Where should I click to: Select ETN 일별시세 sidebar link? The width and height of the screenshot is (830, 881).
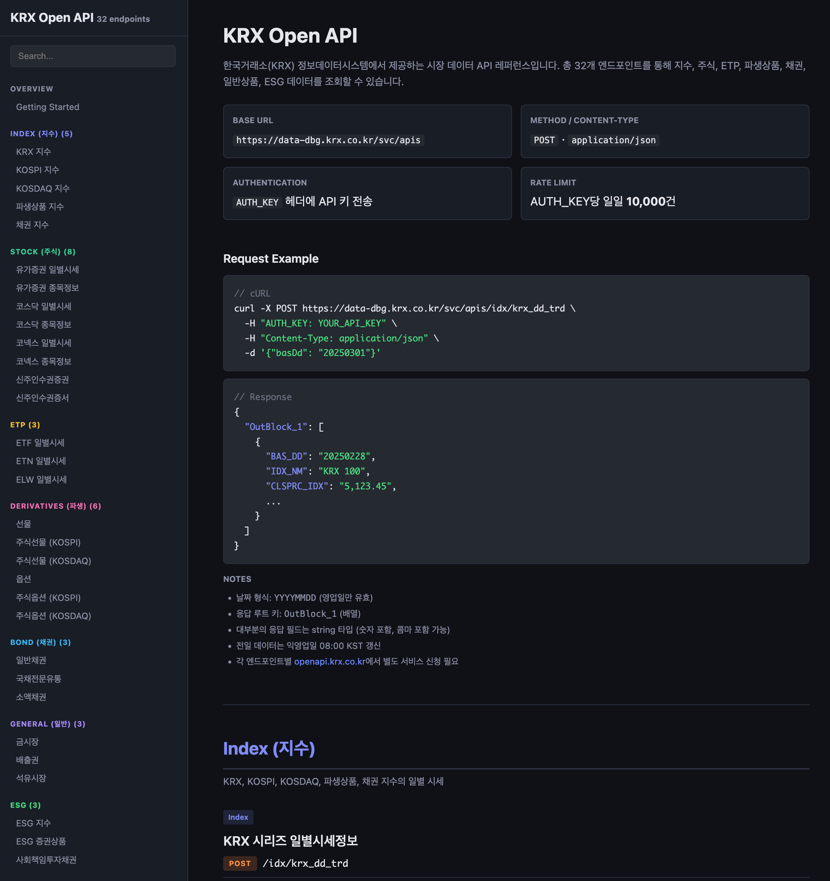point(41,461)
